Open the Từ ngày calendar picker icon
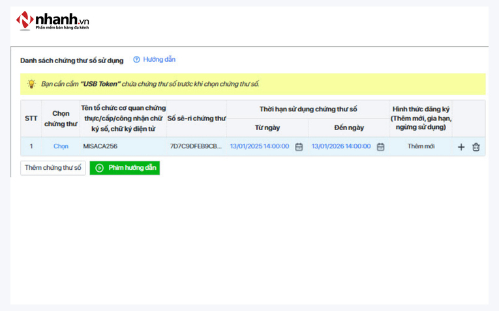 click(x=299, y=146)
